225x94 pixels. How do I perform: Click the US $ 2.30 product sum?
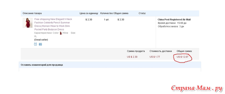132,57
